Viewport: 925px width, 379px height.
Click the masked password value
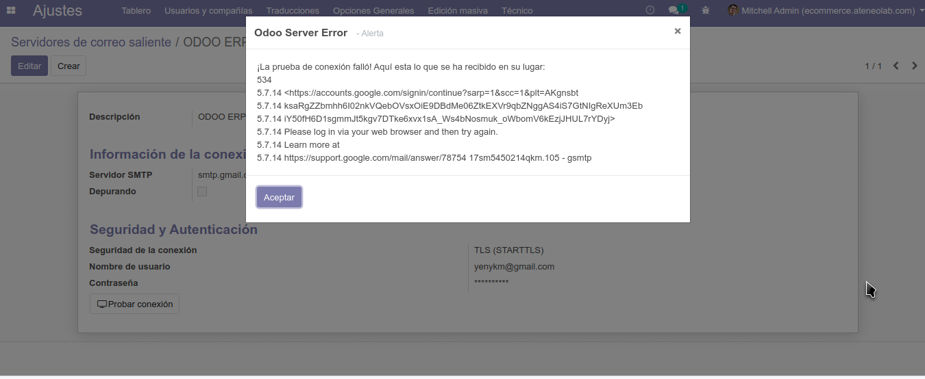pos(491,283)
